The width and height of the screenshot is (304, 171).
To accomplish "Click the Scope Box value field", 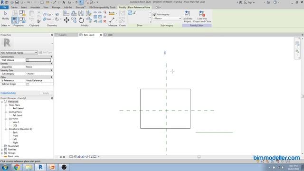I will click(38, 67).
